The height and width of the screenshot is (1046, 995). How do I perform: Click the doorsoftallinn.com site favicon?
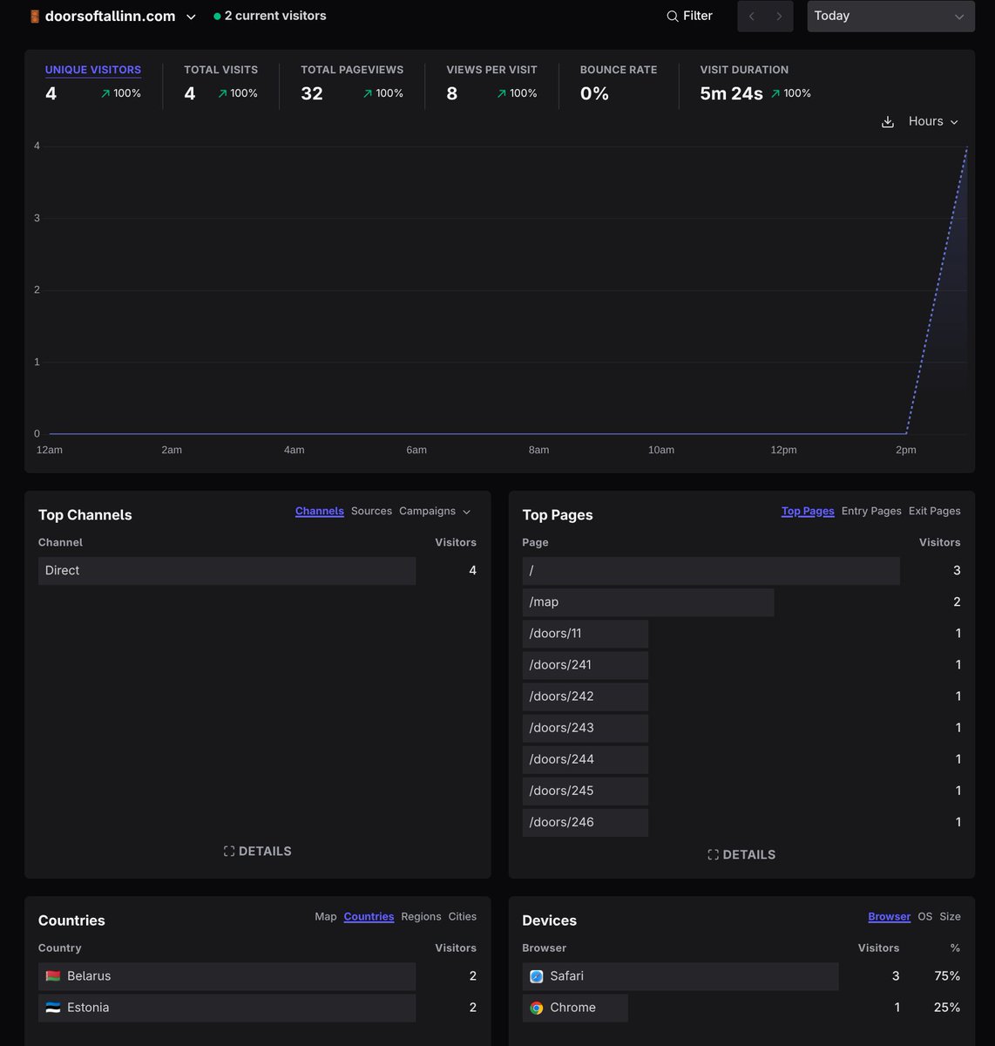coord(35,17)
